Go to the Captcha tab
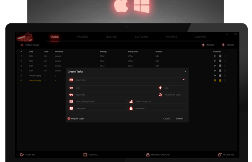Image resolution: width=252 pixels, height=162 pixels. (x=141, y=37)
